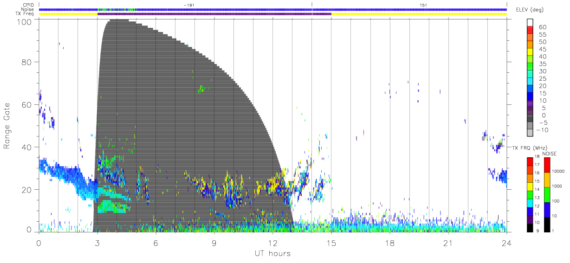Click the "18" tick on the UT hours axis
The image size is (570, 263).
(x=389, y=244)
